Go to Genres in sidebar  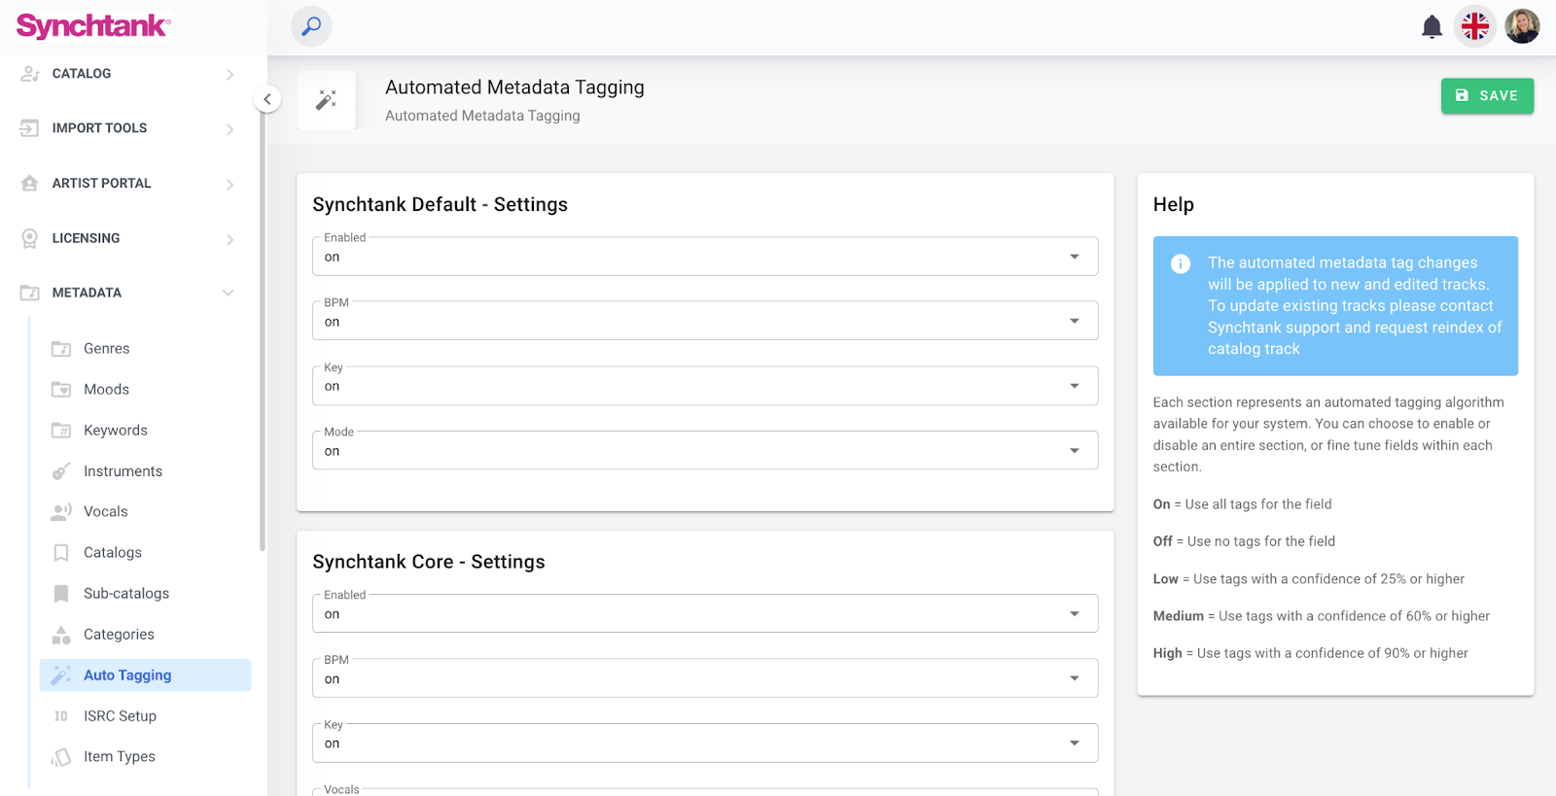point(107,349)
